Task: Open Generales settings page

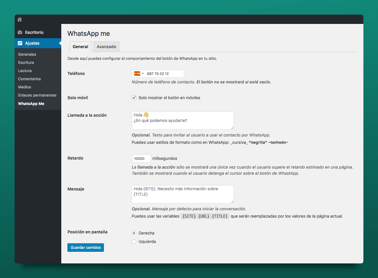Action: 27,54
